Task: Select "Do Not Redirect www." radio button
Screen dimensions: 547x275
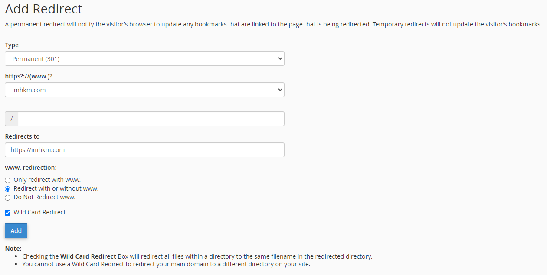Action: coord(7,197)
